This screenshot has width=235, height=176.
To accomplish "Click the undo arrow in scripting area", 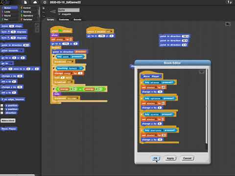I will pos(228,24).
